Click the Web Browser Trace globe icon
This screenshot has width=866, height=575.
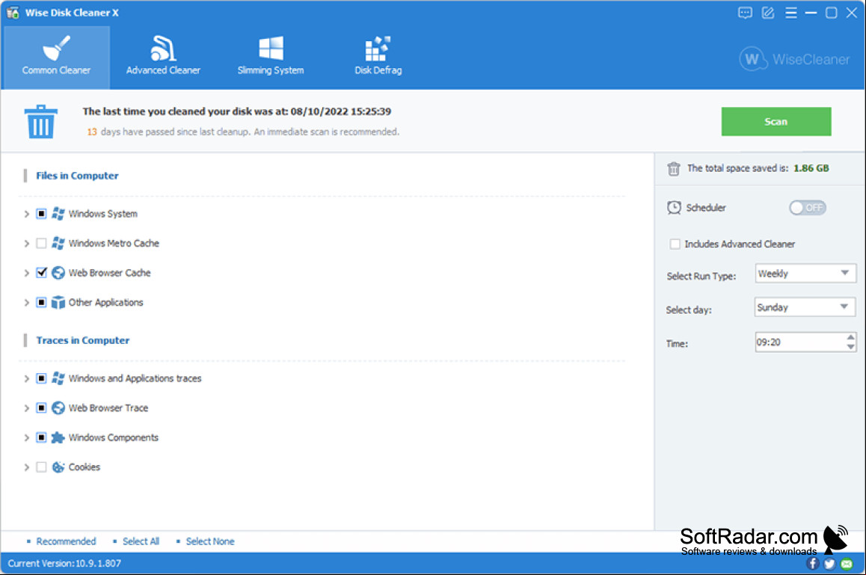[x=58, y=408]
